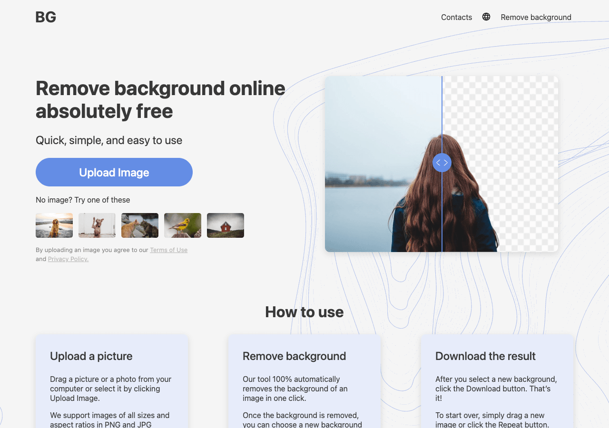Click the 'Remove background' card heading

[x=294, y=356]
